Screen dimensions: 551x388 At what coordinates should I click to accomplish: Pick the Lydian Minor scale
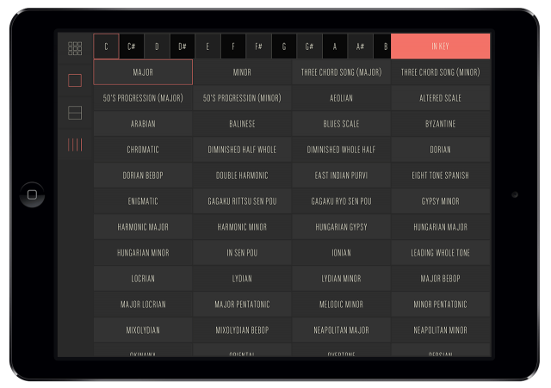pyautogui.click(x=341, y=279)
